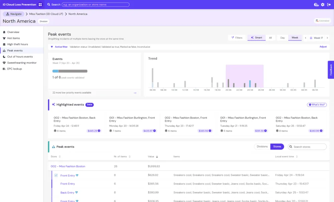Click the settings gear icon in top bar
334x202 pixels.
[323, 4]
